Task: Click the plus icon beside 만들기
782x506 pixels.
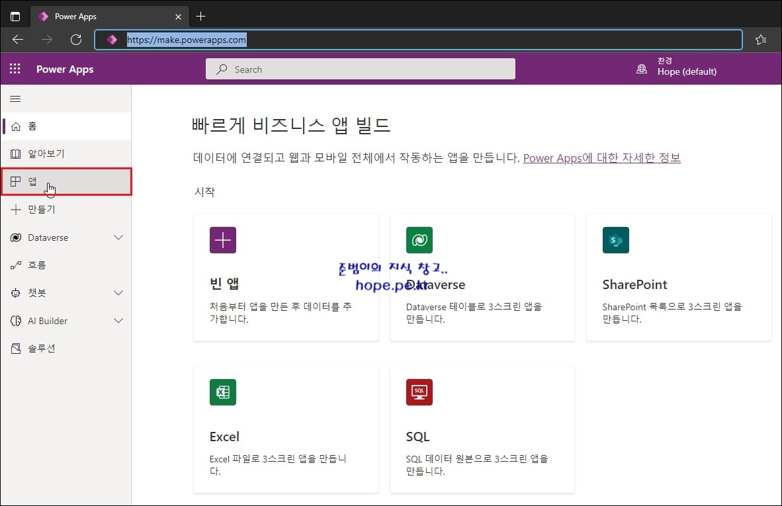Action: click(16, 210)
